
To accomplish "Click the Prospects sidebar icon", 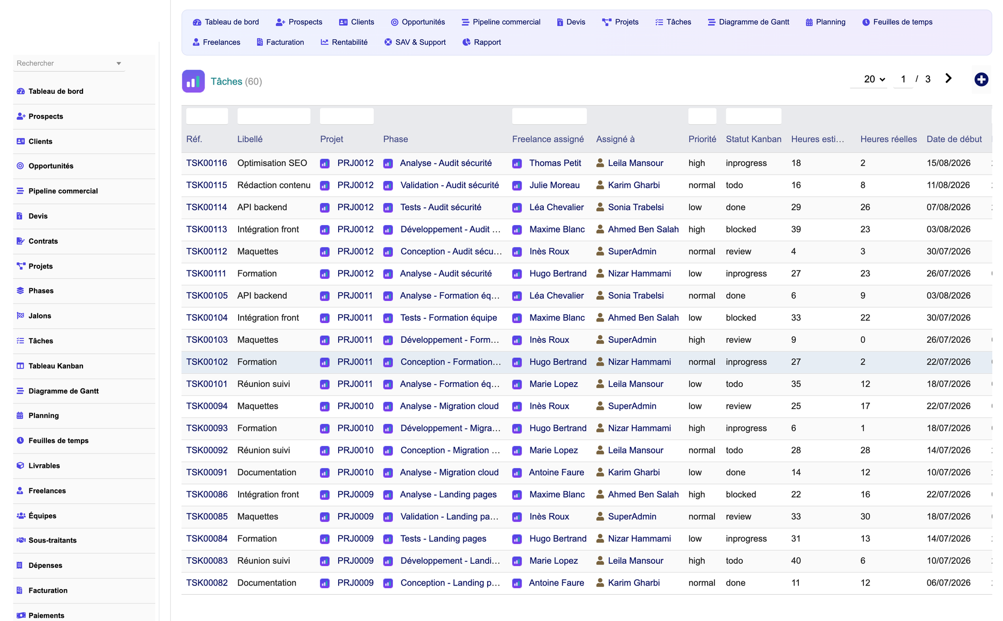I will click(21, 116).
